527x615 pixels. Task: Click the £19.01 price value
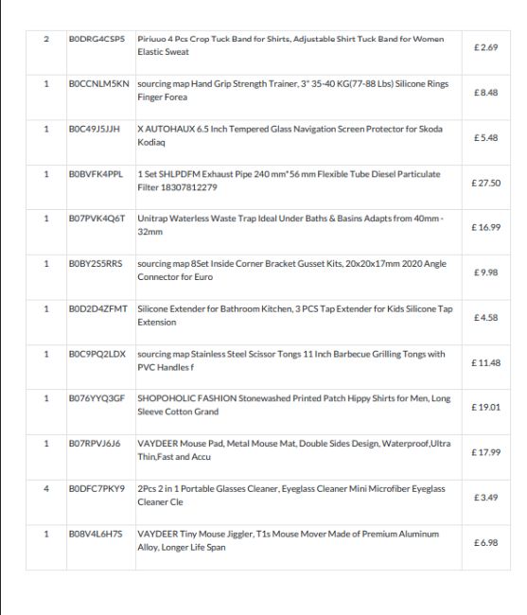pos(485,407)
